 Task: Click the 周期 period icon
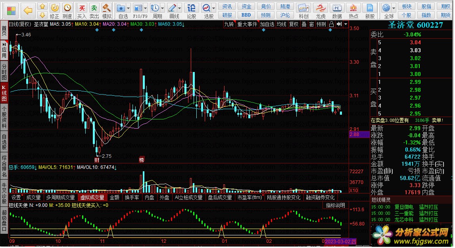(x=155, y=8)
